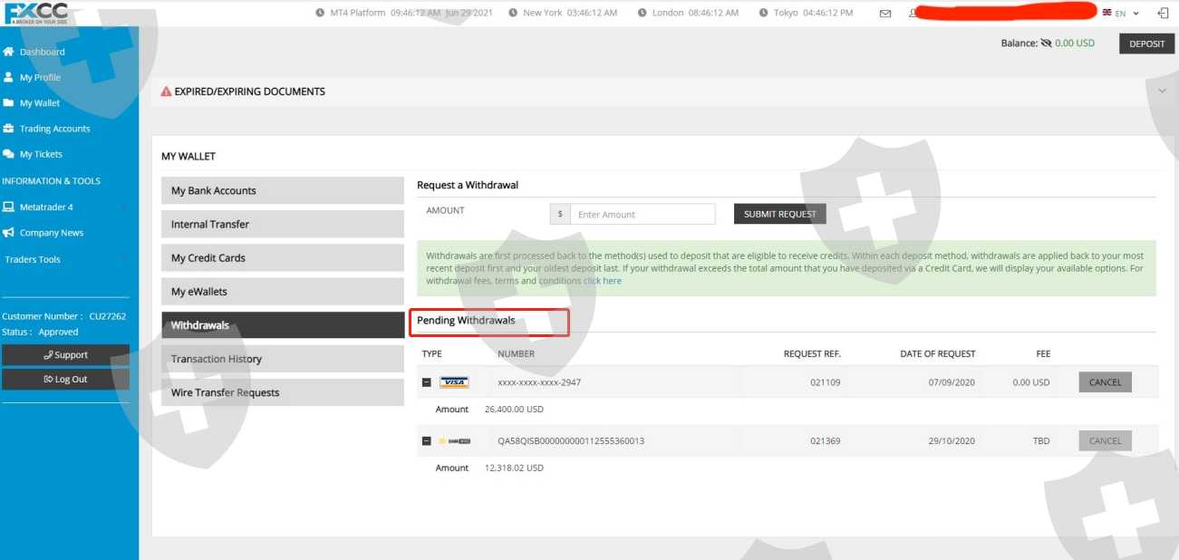
Task: Follow the 'click here' fees link
Action: click(602, 281)
